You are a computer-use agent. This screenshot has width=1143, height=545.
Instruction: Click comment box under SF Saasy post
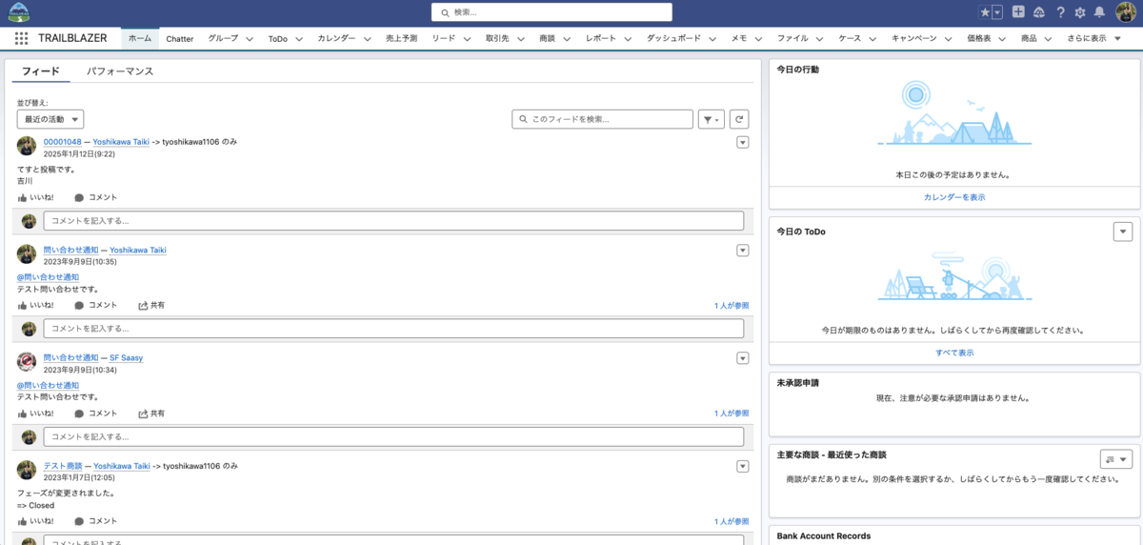393,436
